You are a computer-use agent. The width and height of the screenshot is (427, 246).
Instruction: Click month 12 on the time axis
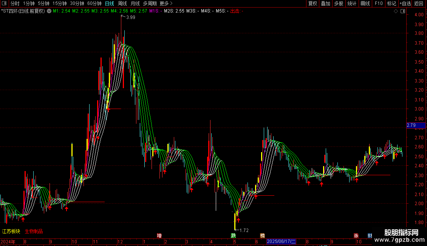(x=120, y=241)
